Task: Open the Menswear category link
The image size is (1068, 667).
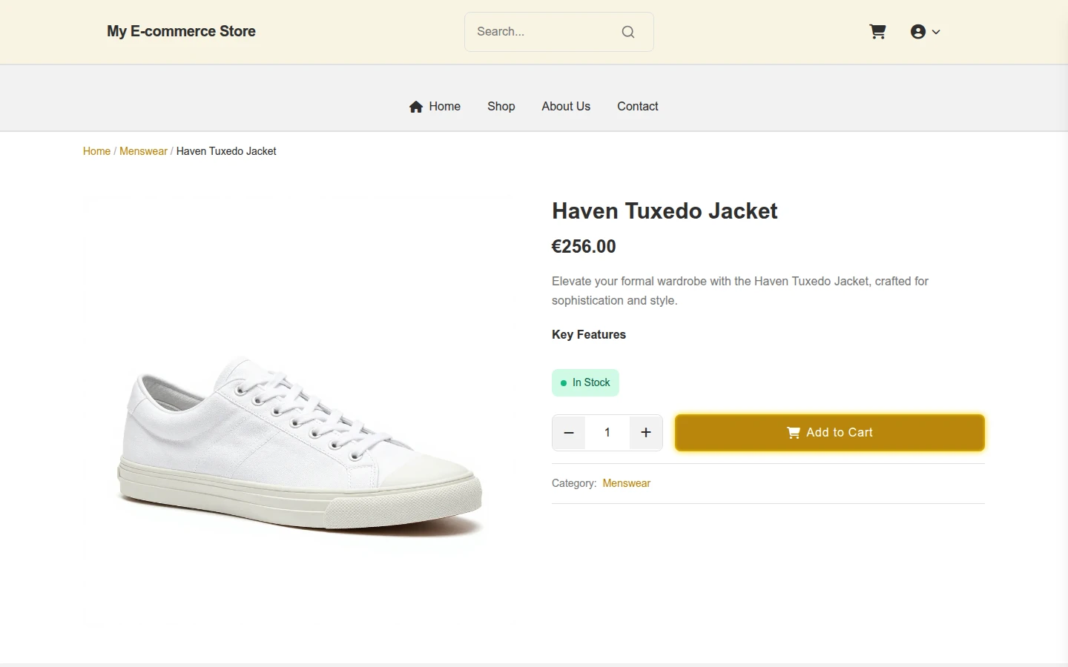Action: [627, 483]
